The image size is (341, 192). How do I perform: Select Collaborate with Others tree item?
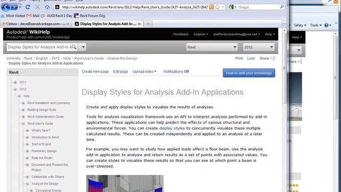[47, 177]
